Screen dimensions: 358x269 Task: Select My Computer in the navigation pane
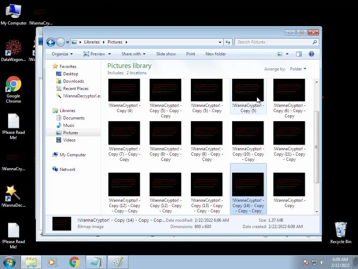[x=73, y=154]
